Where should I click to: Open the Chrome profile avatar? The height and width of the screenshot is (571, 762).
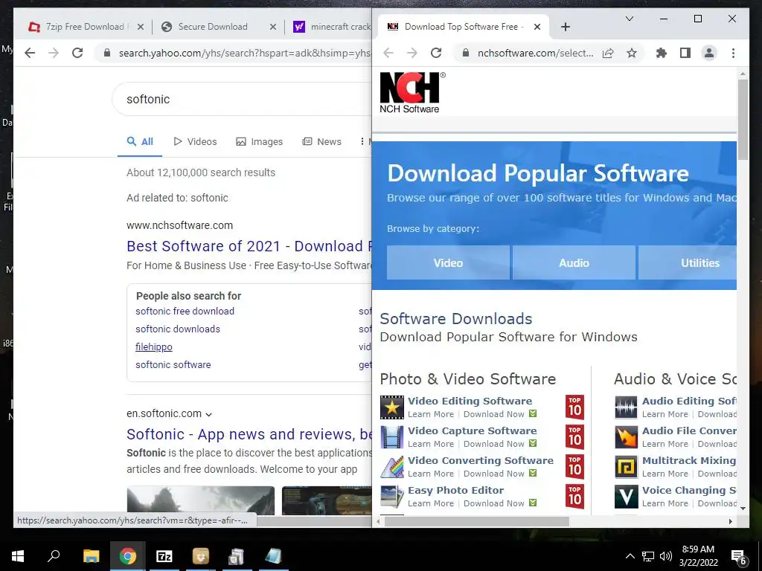tap(709, 53)
